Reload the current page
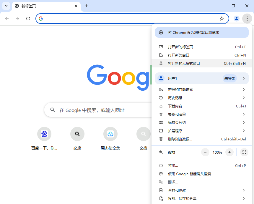The image size is (254, 204). pyautogui.click(x=28, y=18)
